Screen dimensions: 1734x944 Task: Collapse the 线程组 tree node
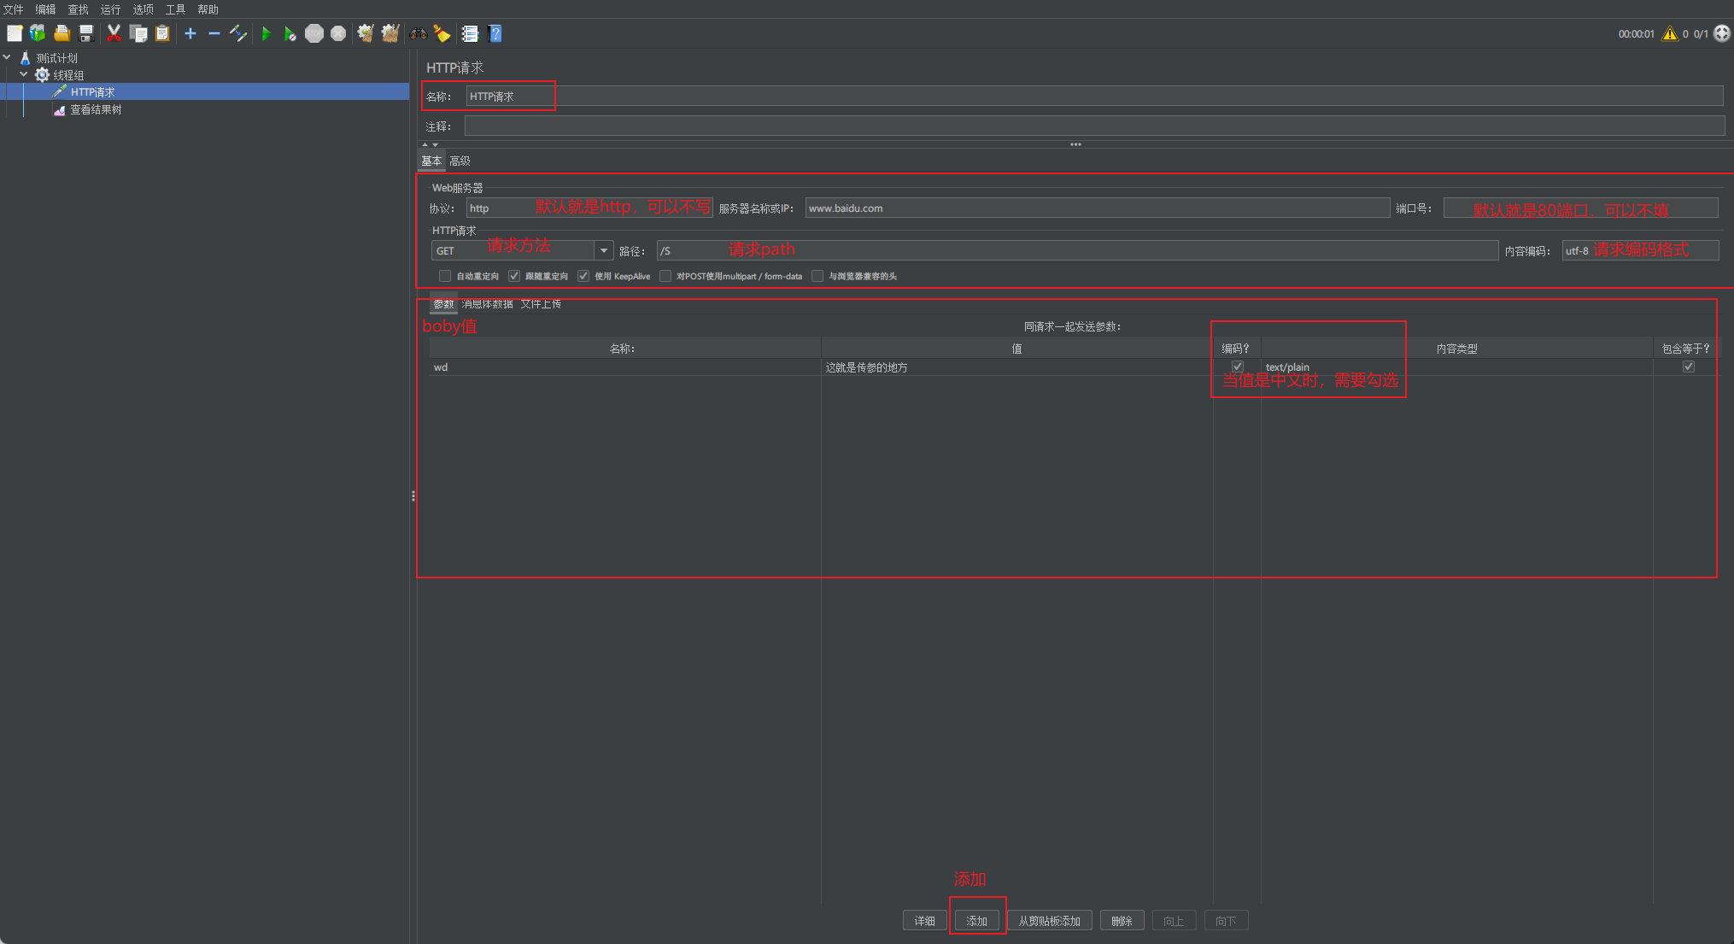point(24,75)
